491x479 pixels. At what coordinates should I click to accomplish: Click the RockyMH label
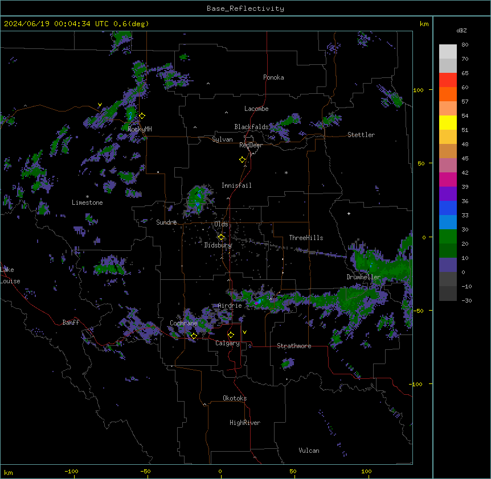tap(140, 129)
